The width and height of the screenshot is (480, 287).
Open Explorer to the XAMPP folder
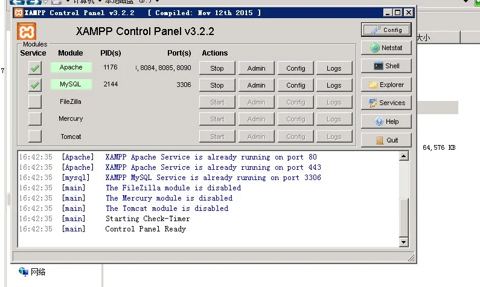coord(386,85)
